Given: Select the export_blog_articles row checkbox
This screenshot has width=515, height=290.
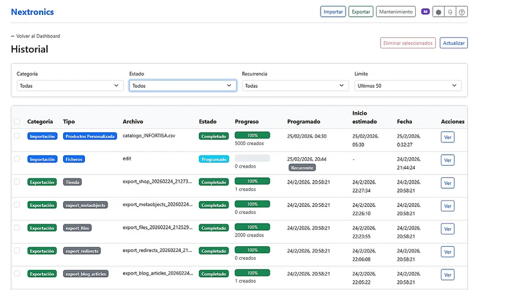Looking at the screenshot, I should click(17, 273).
